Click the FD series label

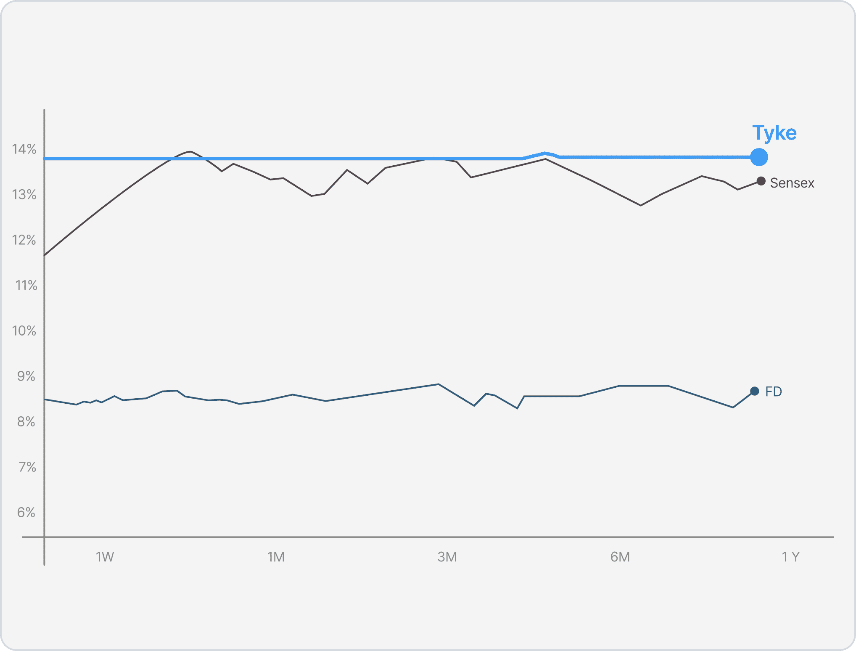(773, 392)
